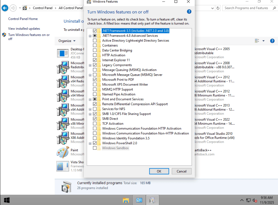Click the Control Panel taskbar icon

(139, 200)
